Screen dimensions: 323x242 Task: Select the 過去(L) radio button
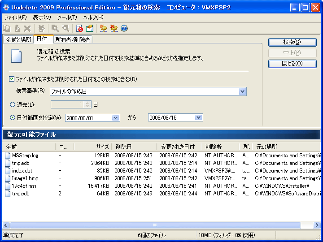pyautogui.click(x=13, y=104)
